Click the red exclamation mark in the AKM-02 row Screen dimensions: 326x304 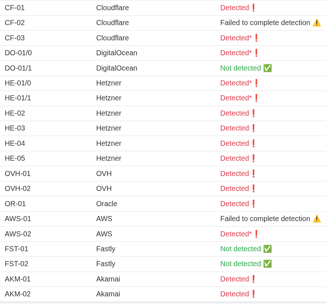click(x=253, y=294)
